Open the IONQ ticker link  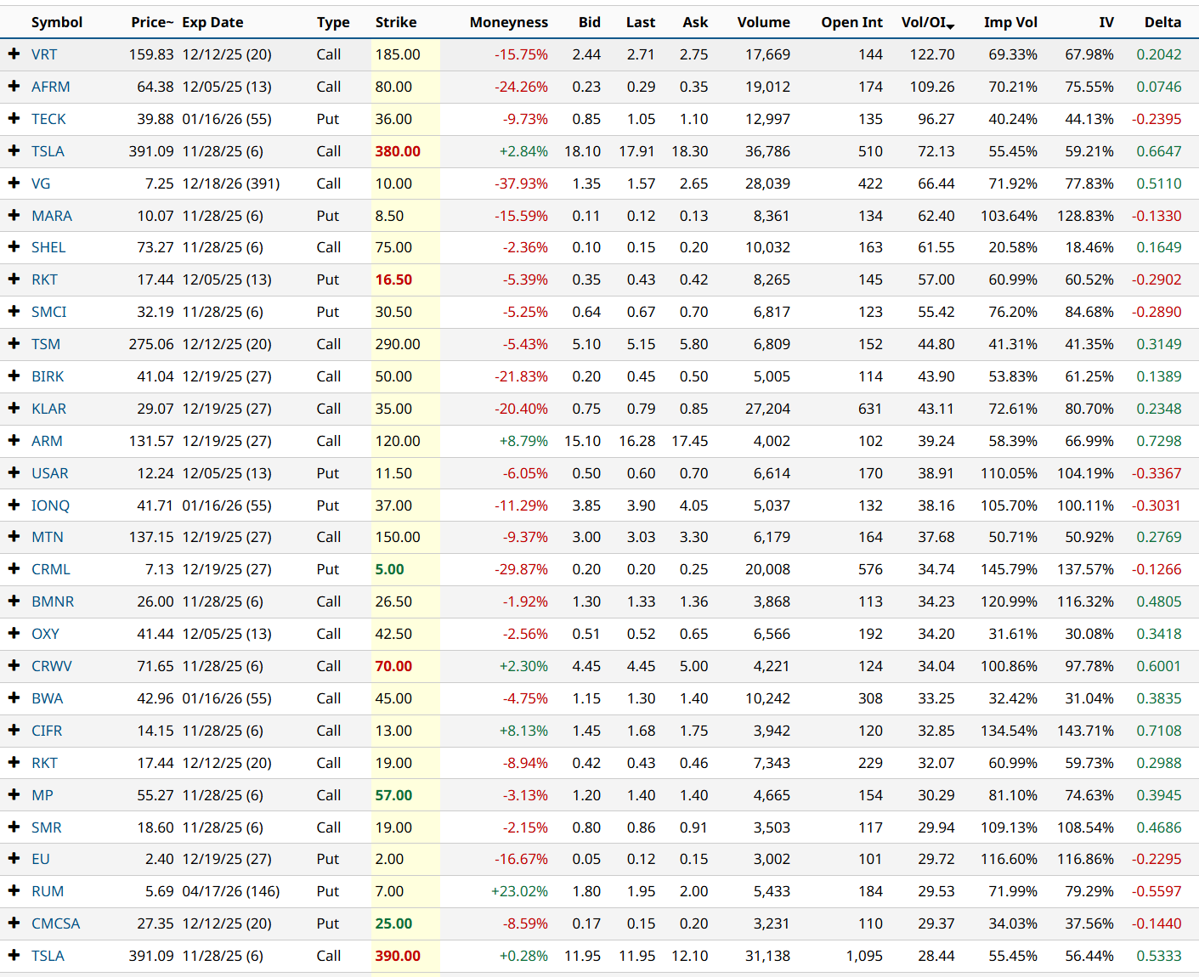coord(50,505)
